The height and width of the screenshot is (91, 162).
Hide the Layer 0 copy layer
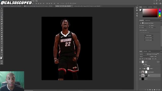point(140,72)
